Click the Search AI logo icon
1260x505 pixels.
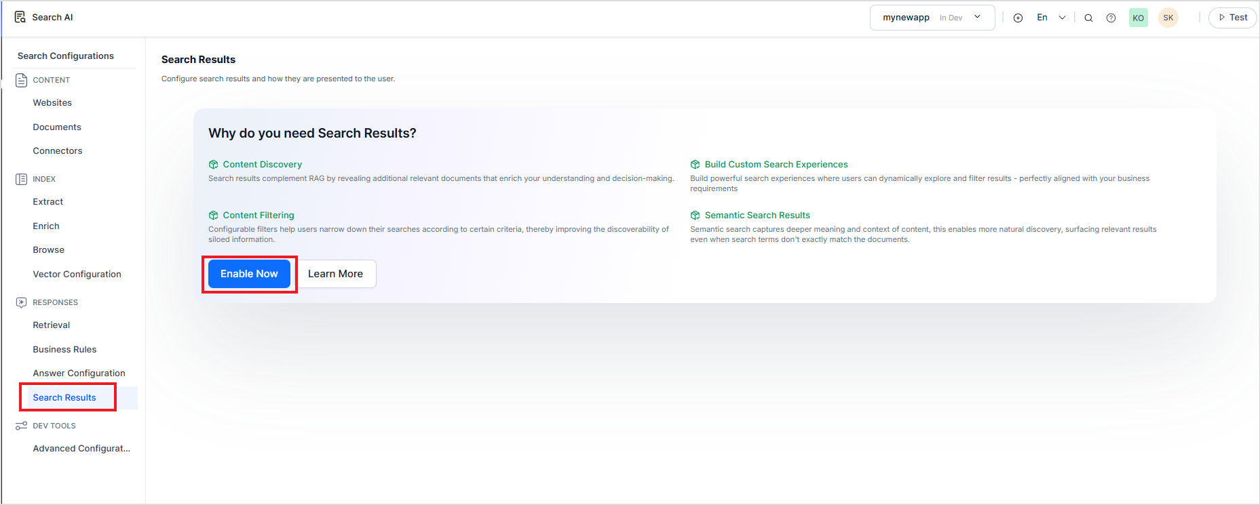pos(20,18)
